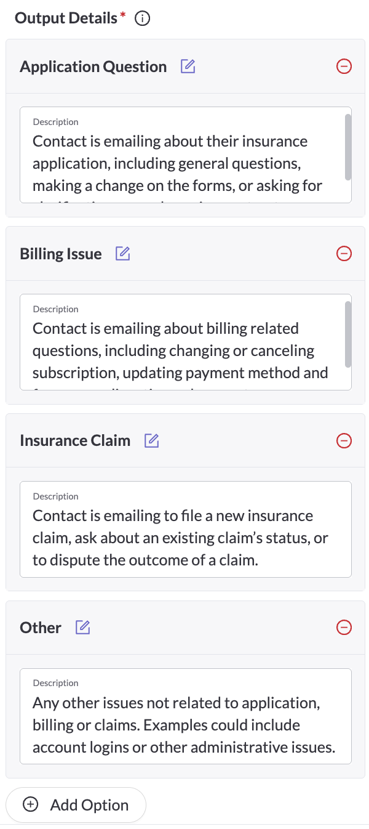Screen dimensions: 369x829
Task: Select the Application Question header title
Action: [x=93, y=67]
